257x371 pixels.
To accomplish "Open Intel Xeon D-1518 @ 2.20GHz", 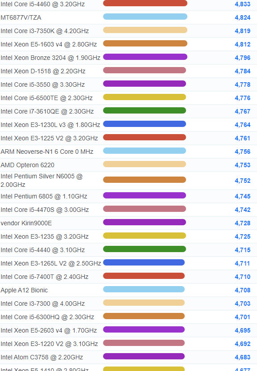I will 43,71.
